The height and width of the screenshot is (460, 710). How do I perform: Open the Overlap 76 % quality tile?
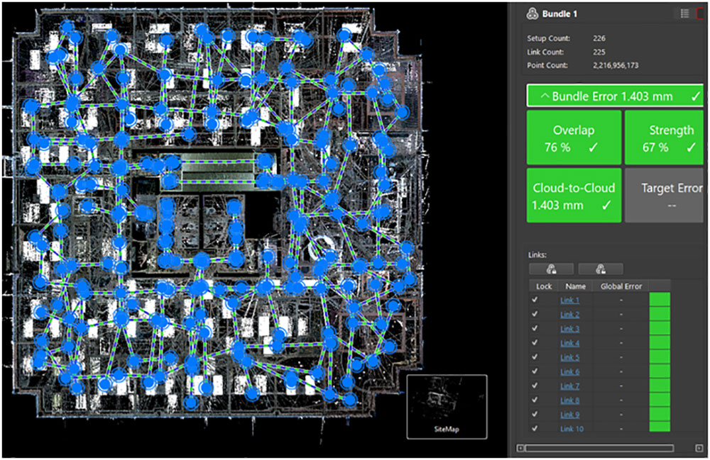[x=574, y=138]
